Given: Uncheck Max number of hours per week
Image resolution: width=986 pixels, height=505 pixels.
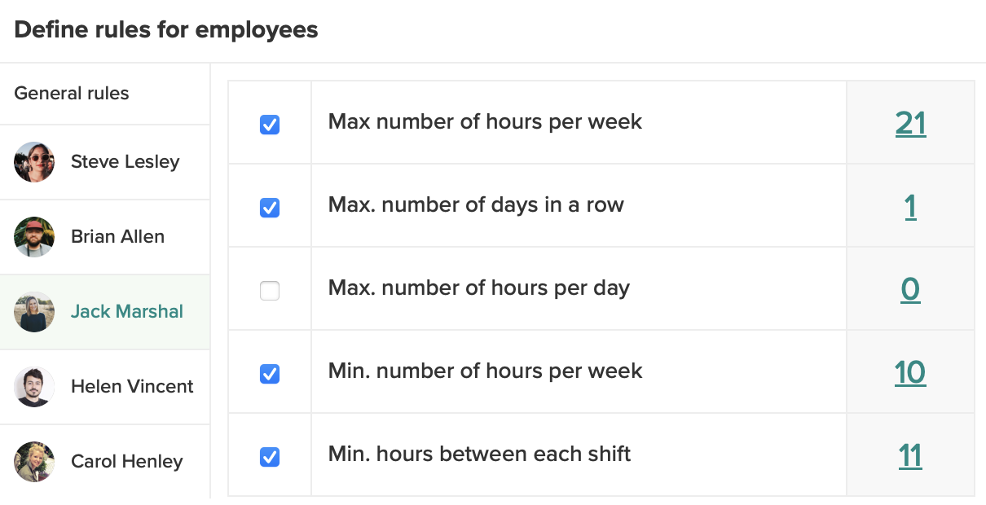Looking at the screenshot, I should tap(270, 125).
